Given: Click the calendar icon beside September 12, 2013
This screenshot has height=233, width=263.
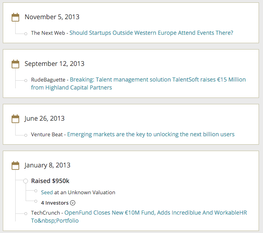Looking at the screenshot, I should (16, 64).
